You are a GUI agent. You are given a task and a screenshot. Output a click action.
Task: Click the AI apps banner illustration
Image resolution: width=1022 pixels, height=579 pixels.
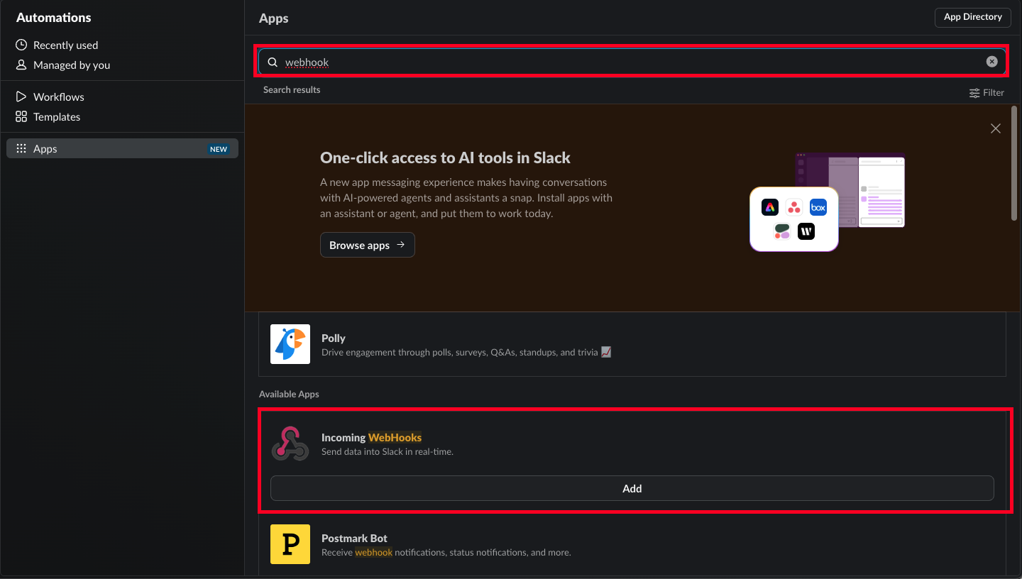[828, 202]
